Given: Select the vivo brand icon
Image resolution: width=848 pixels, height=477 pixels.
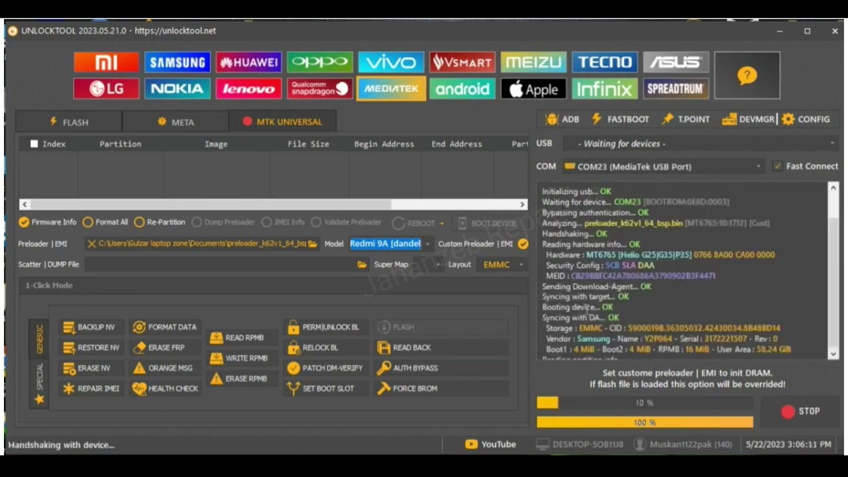Looking at the screenshot, I should [391, 62].
